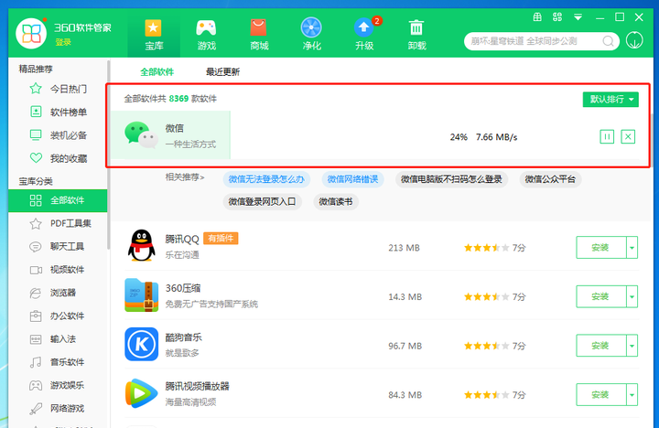659x428 pixels.
Task: Click the 登录 login link
Action: tap(63, 42)
